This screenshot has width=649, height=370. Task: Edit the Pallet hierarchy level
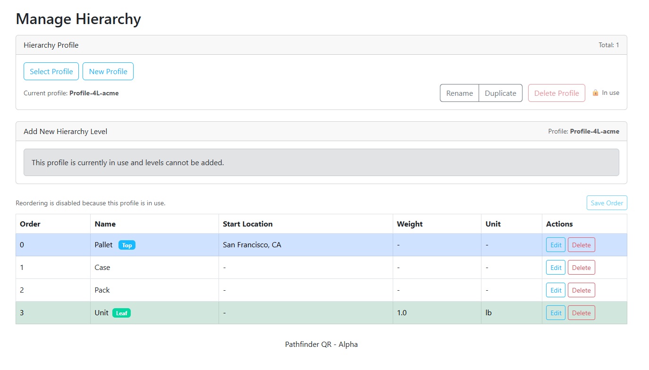click(x=556, y=245)
